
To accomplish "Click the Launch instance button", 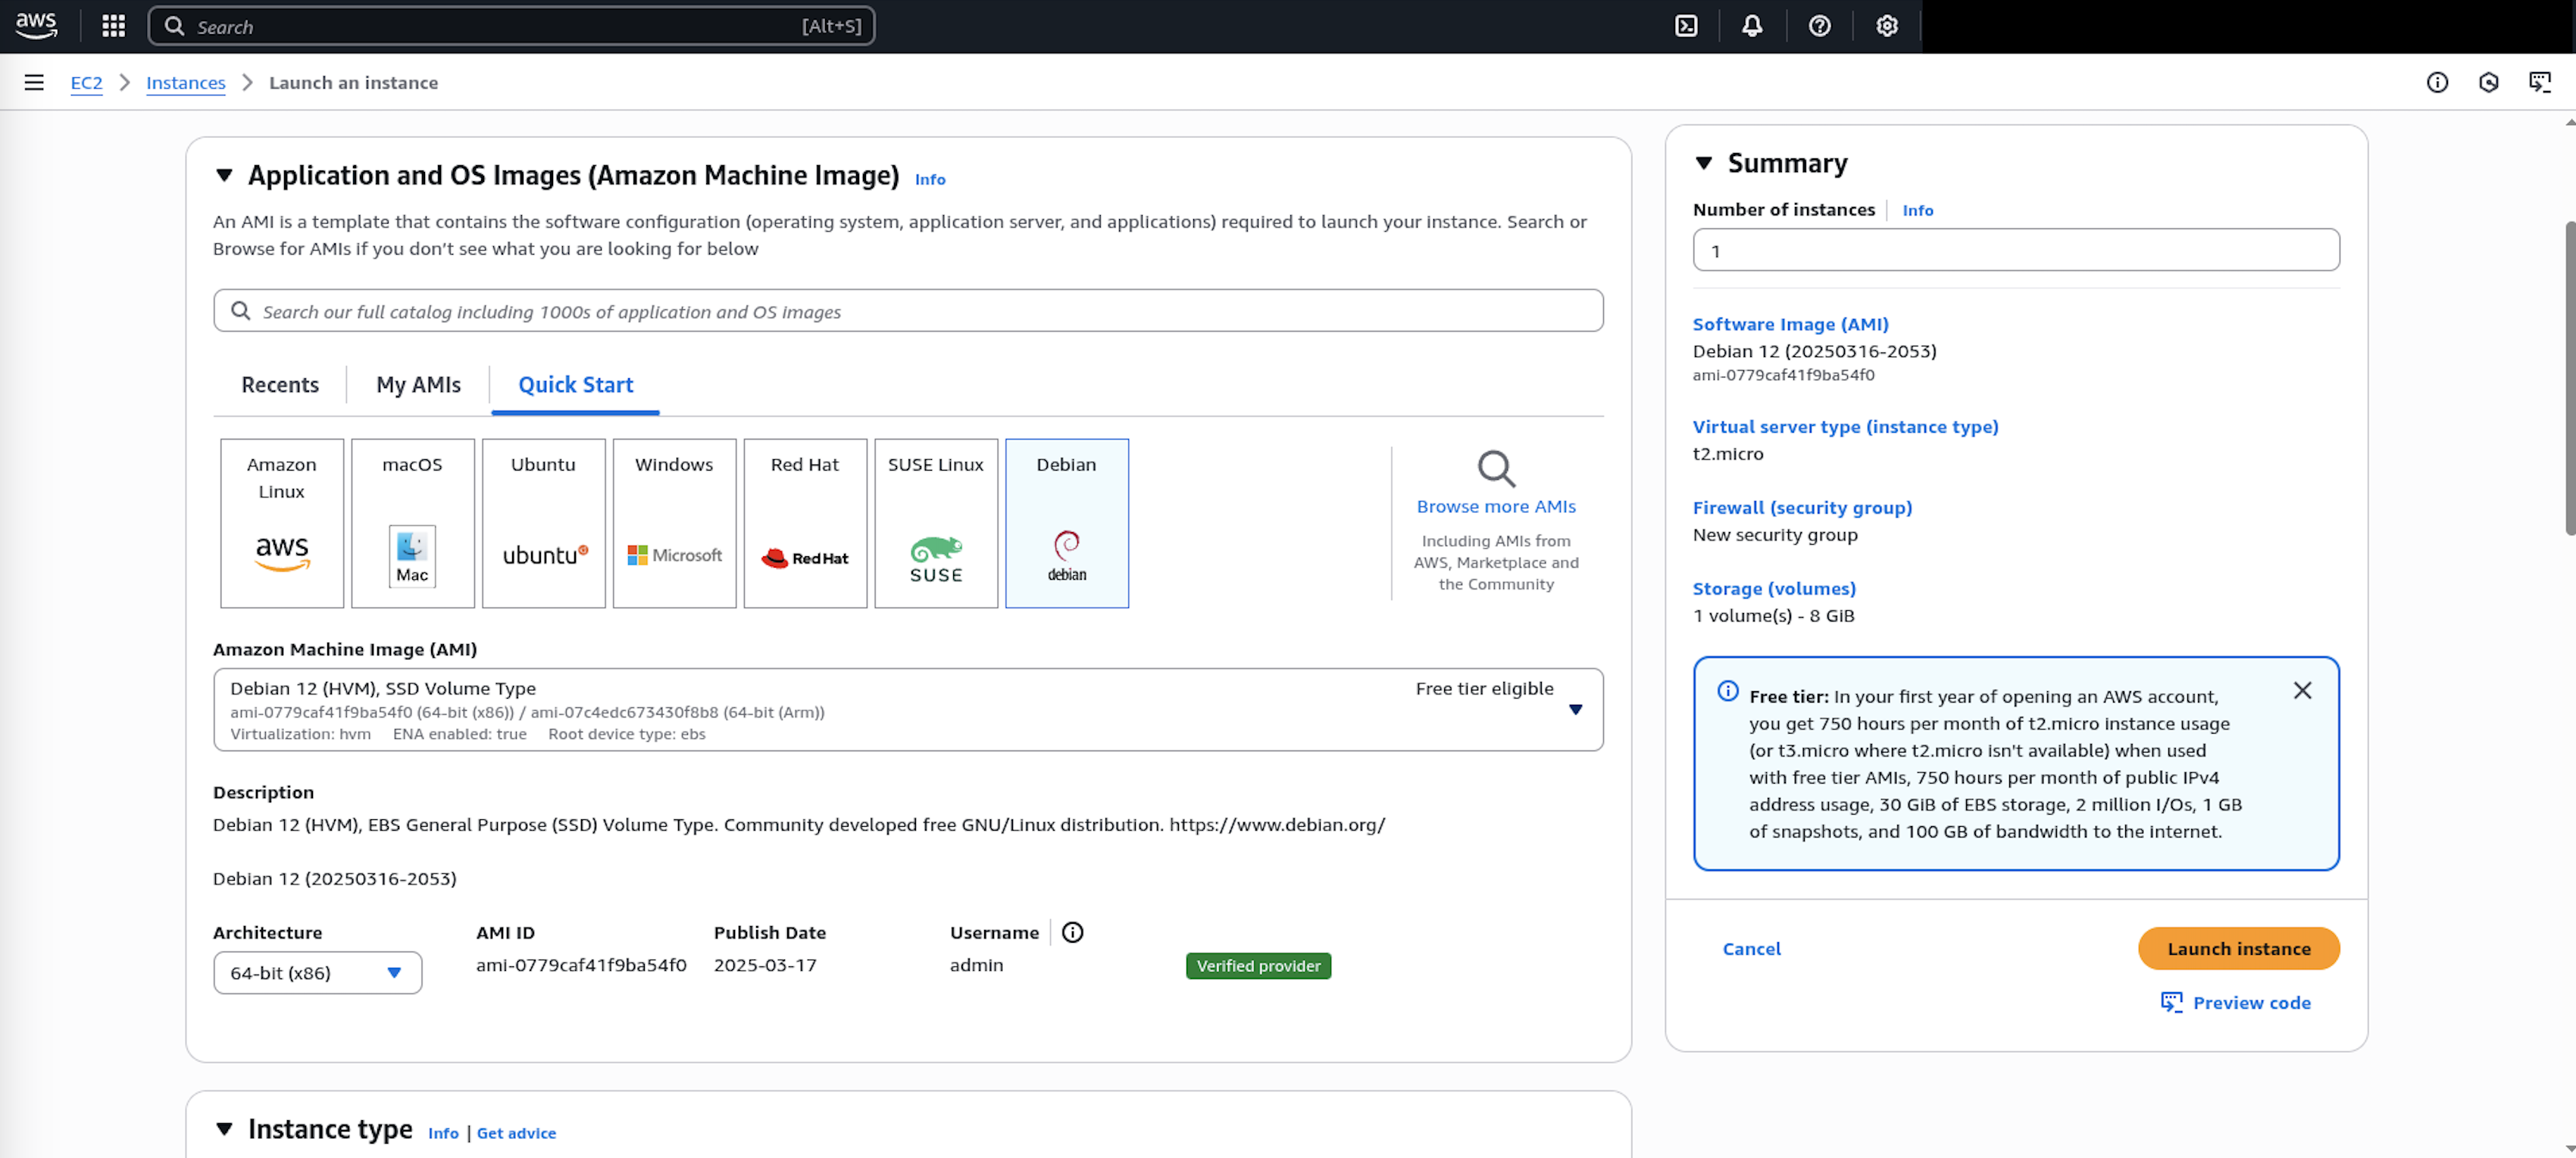I will 2239,948.
